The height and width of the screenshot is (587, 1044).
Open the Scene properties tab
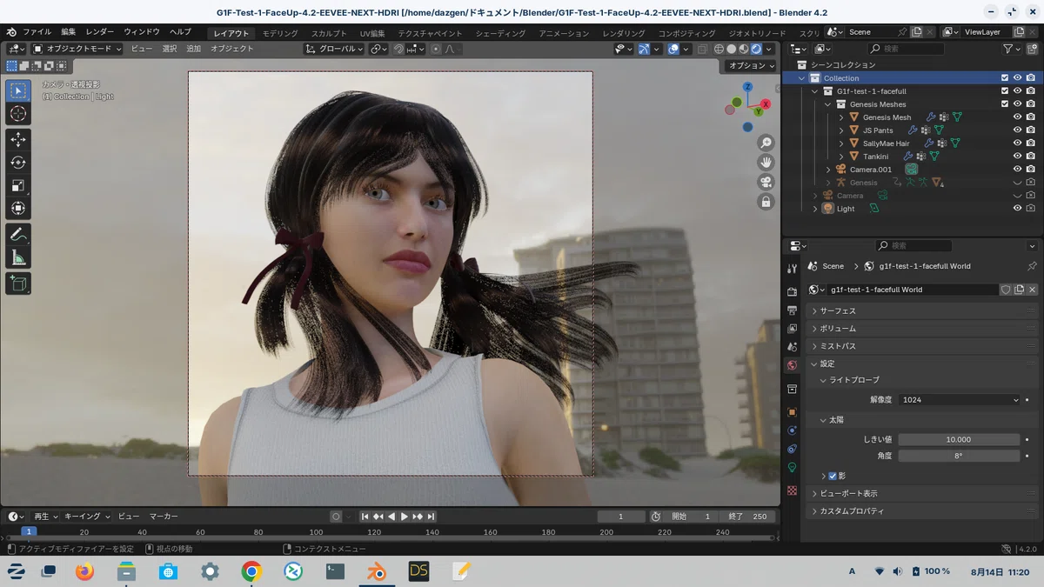coord(792,347)
